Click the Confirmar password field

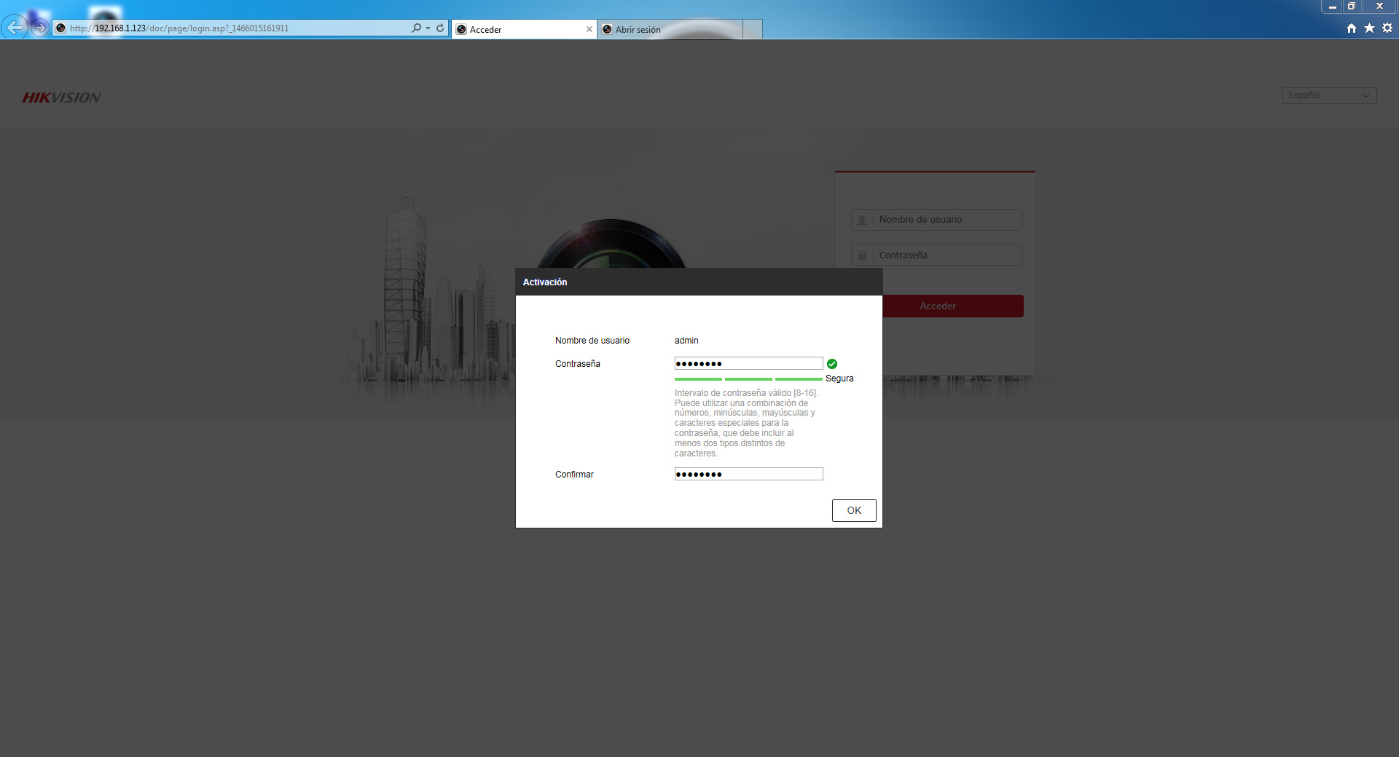(748, 474)
